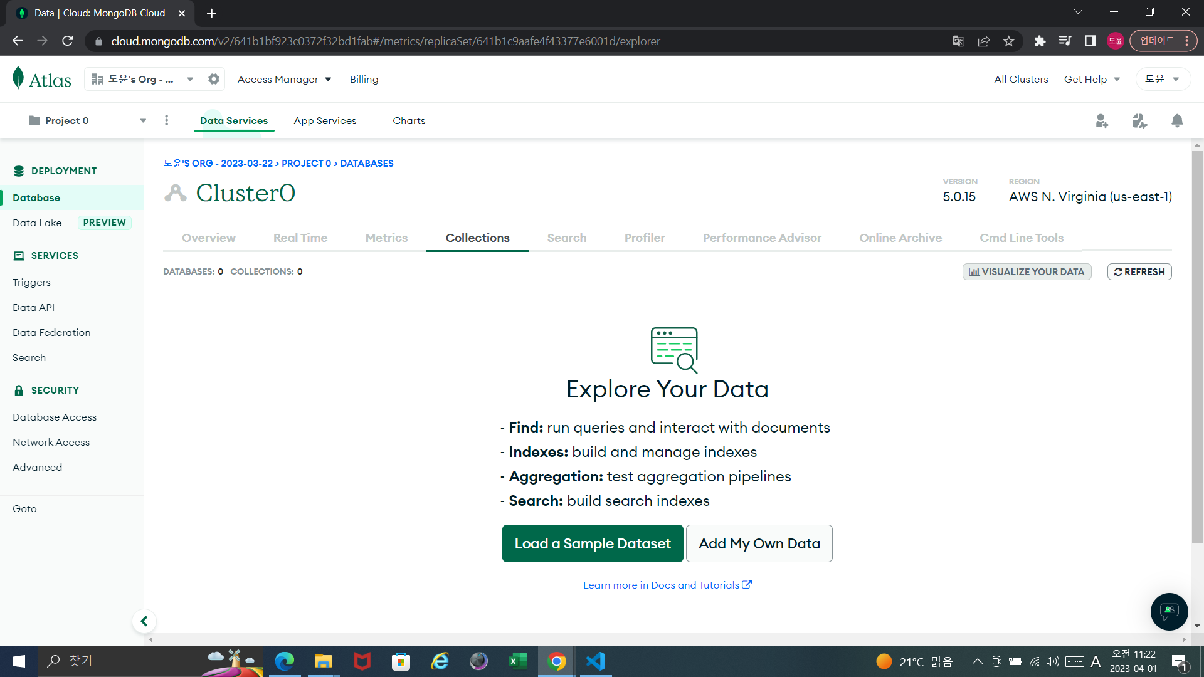
Task: Open Triggers in the sidebar
Action: tap(31, 283)
